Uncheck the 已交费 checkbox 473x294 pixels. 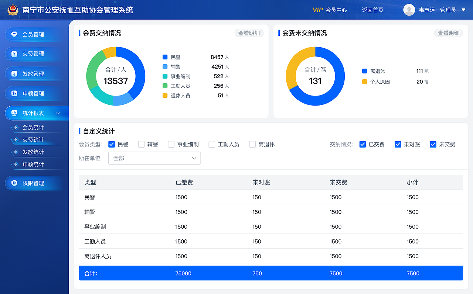363,144
